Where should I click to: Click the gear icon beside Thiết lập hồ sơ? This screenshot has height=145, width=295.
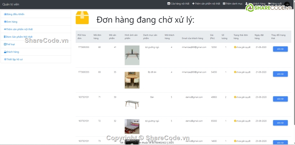5,59
